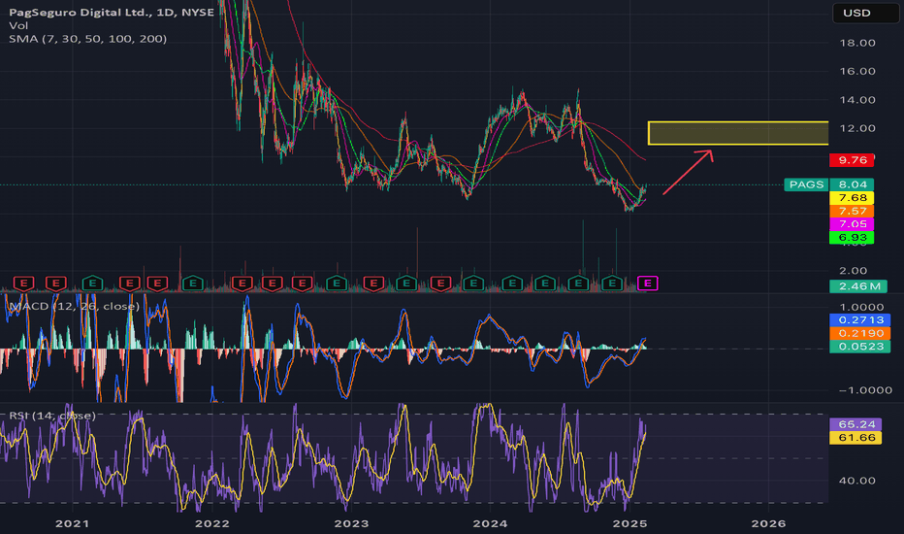Click the blue 0.2713 MACD value label
904x534 pixels.
859,319
